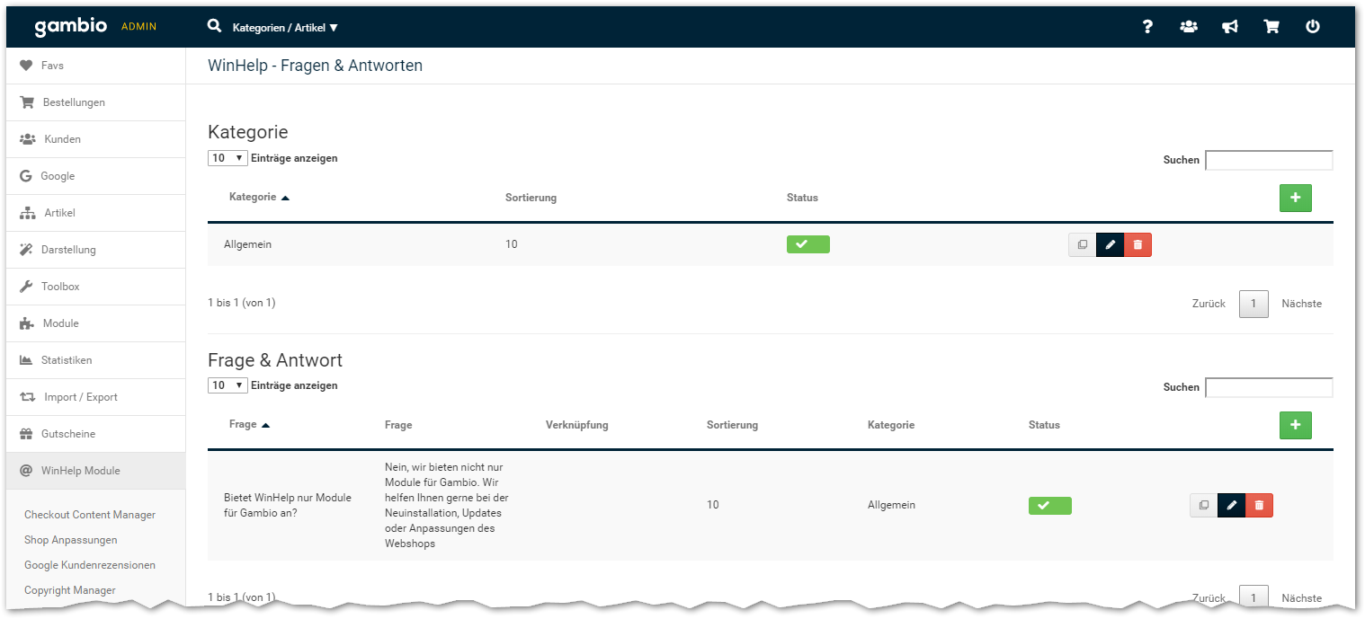This screenshot has height=619, width=1365.
Task: Delete the Allgemein category row
Action: (x=1137, y=244)
